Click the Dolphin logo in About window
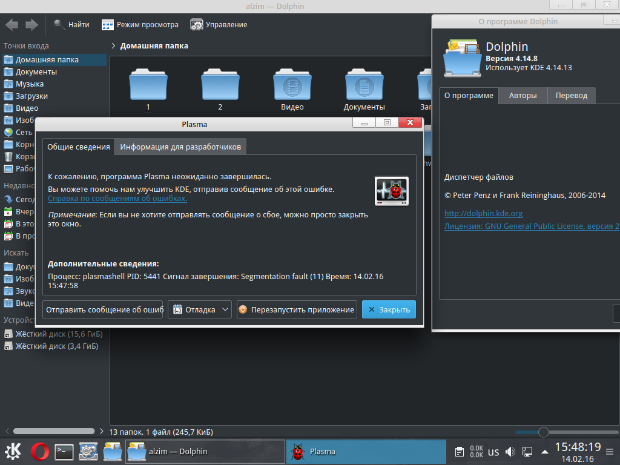The height and width of the screenshot is (465, 620). click(462, 58)
